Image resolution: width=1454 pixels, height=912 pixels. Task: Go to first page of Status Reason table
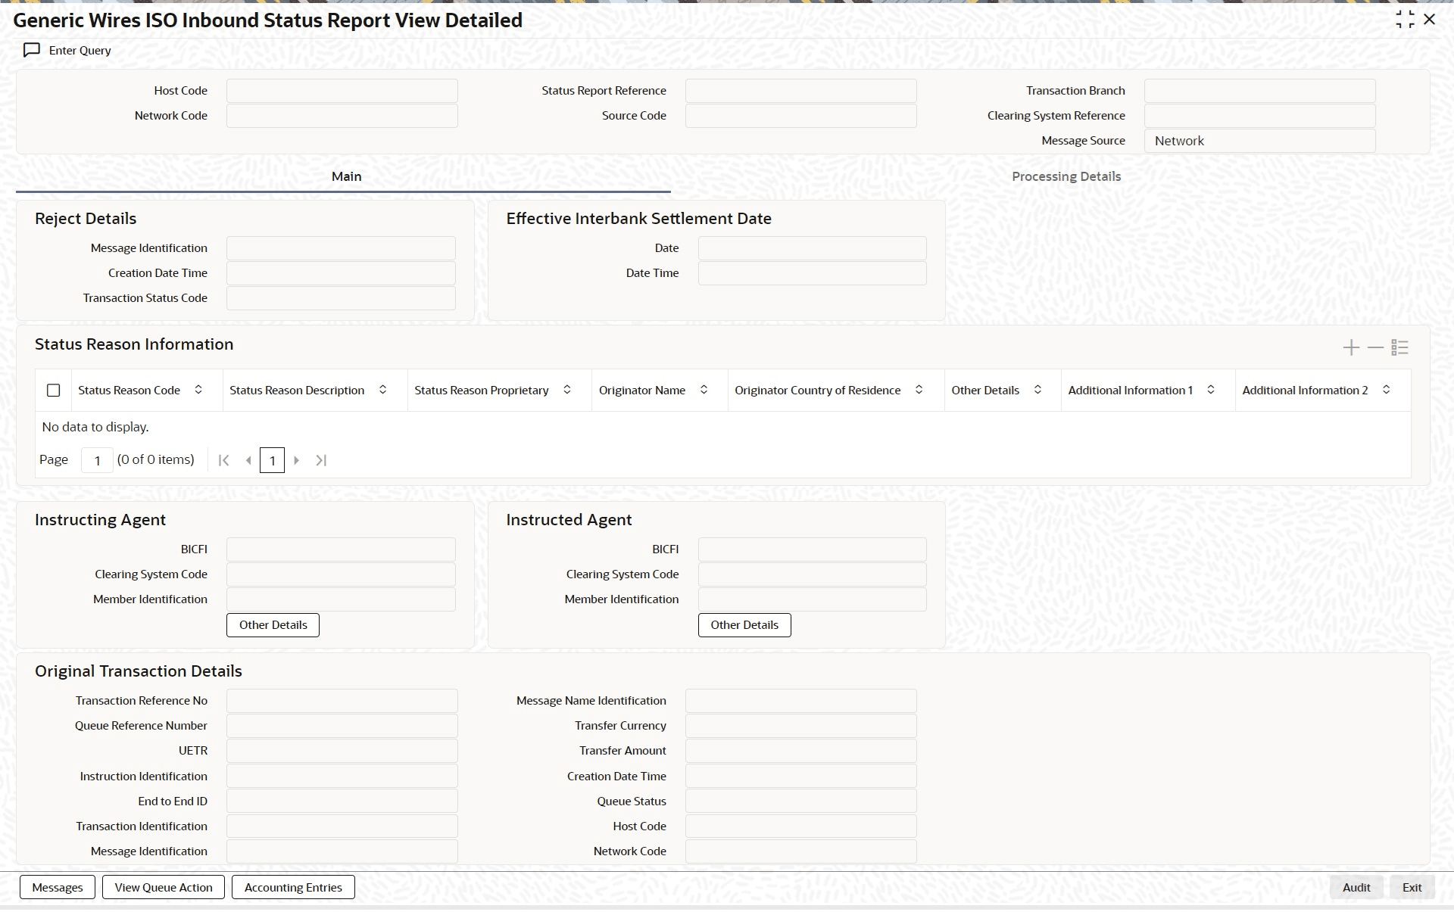tap(223, 460)
